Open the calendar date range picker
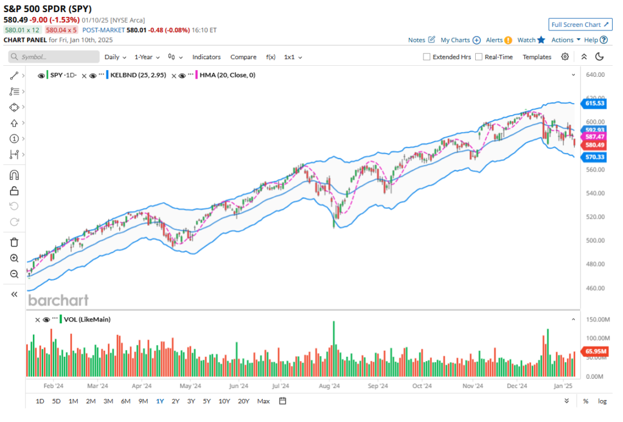 coord(283,401)
